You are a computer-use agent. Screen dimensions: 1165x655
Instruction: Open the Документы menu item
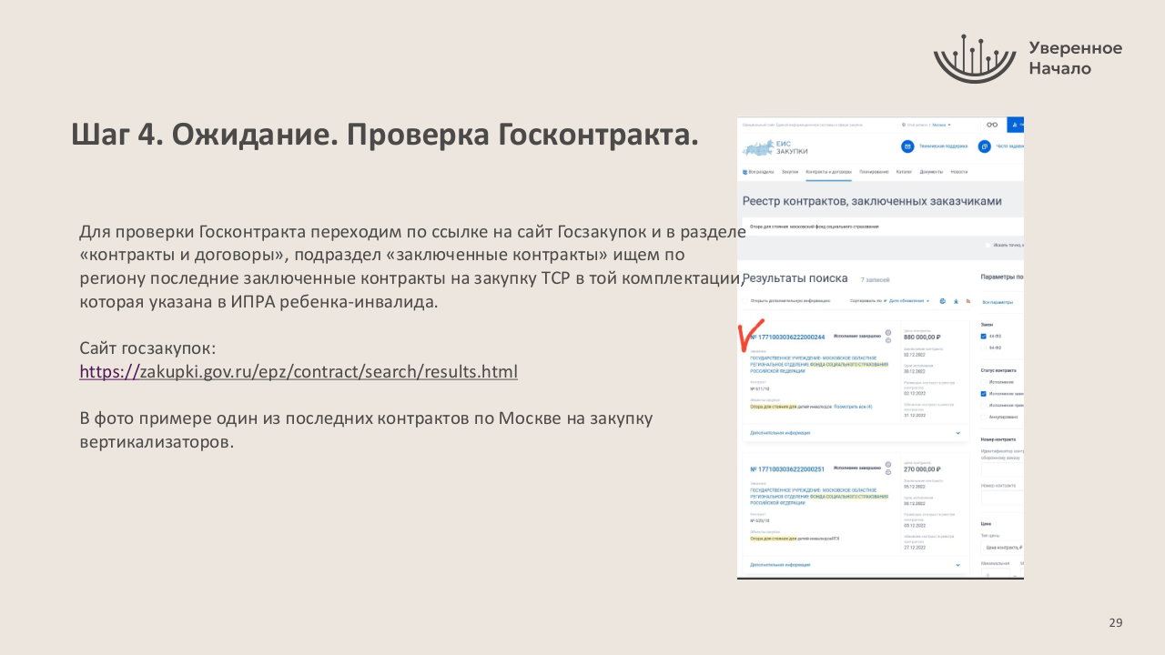[x=931, y=171]
